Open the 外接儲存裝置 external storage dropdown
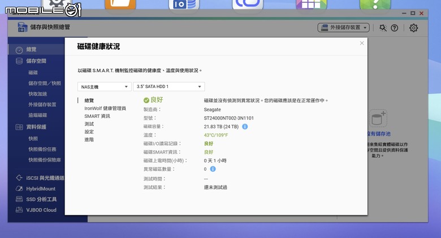 (x=343, y=28)
